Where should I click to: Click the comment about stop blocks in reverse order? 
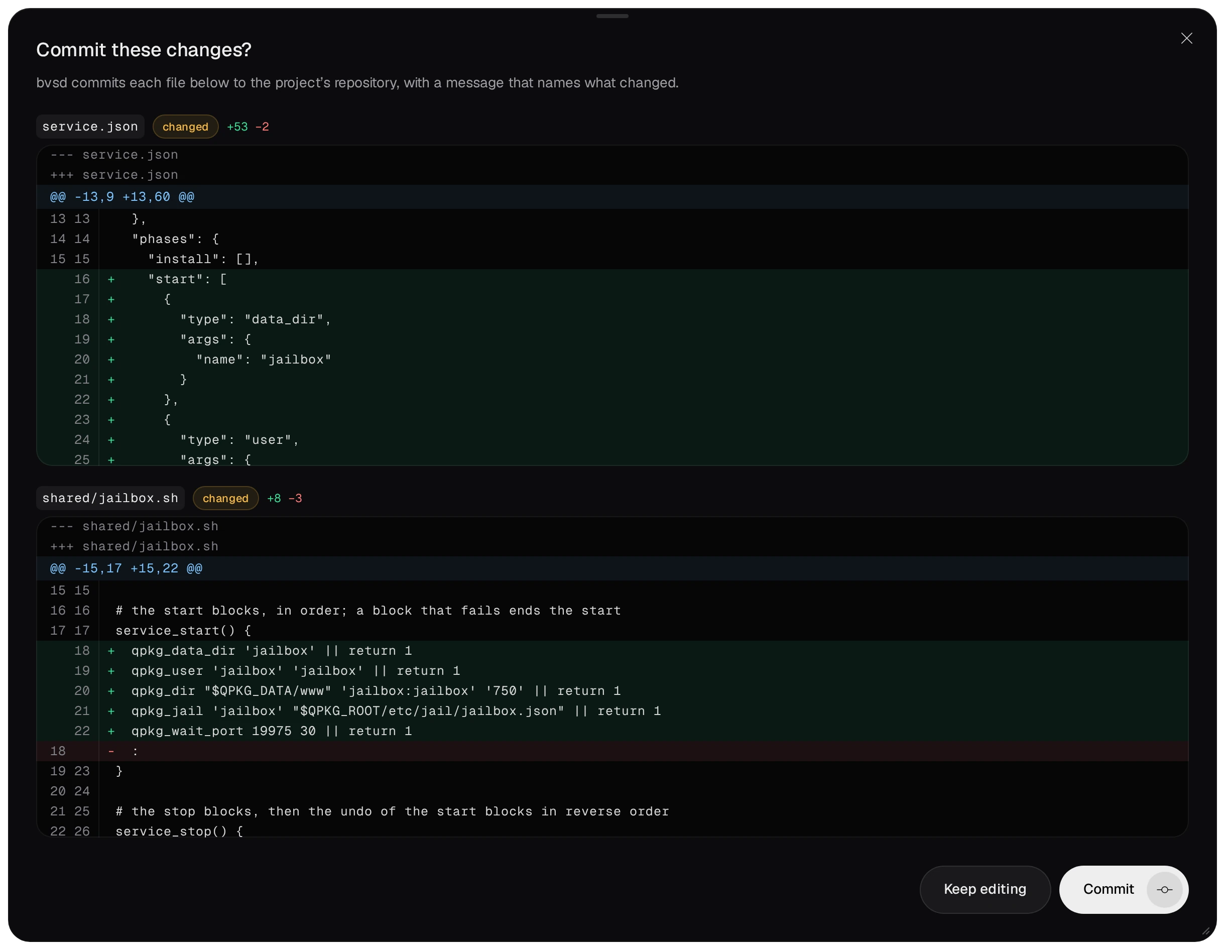tap(612, 811)
